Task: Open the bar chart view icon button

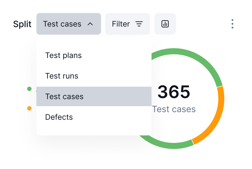Action: 165,24
